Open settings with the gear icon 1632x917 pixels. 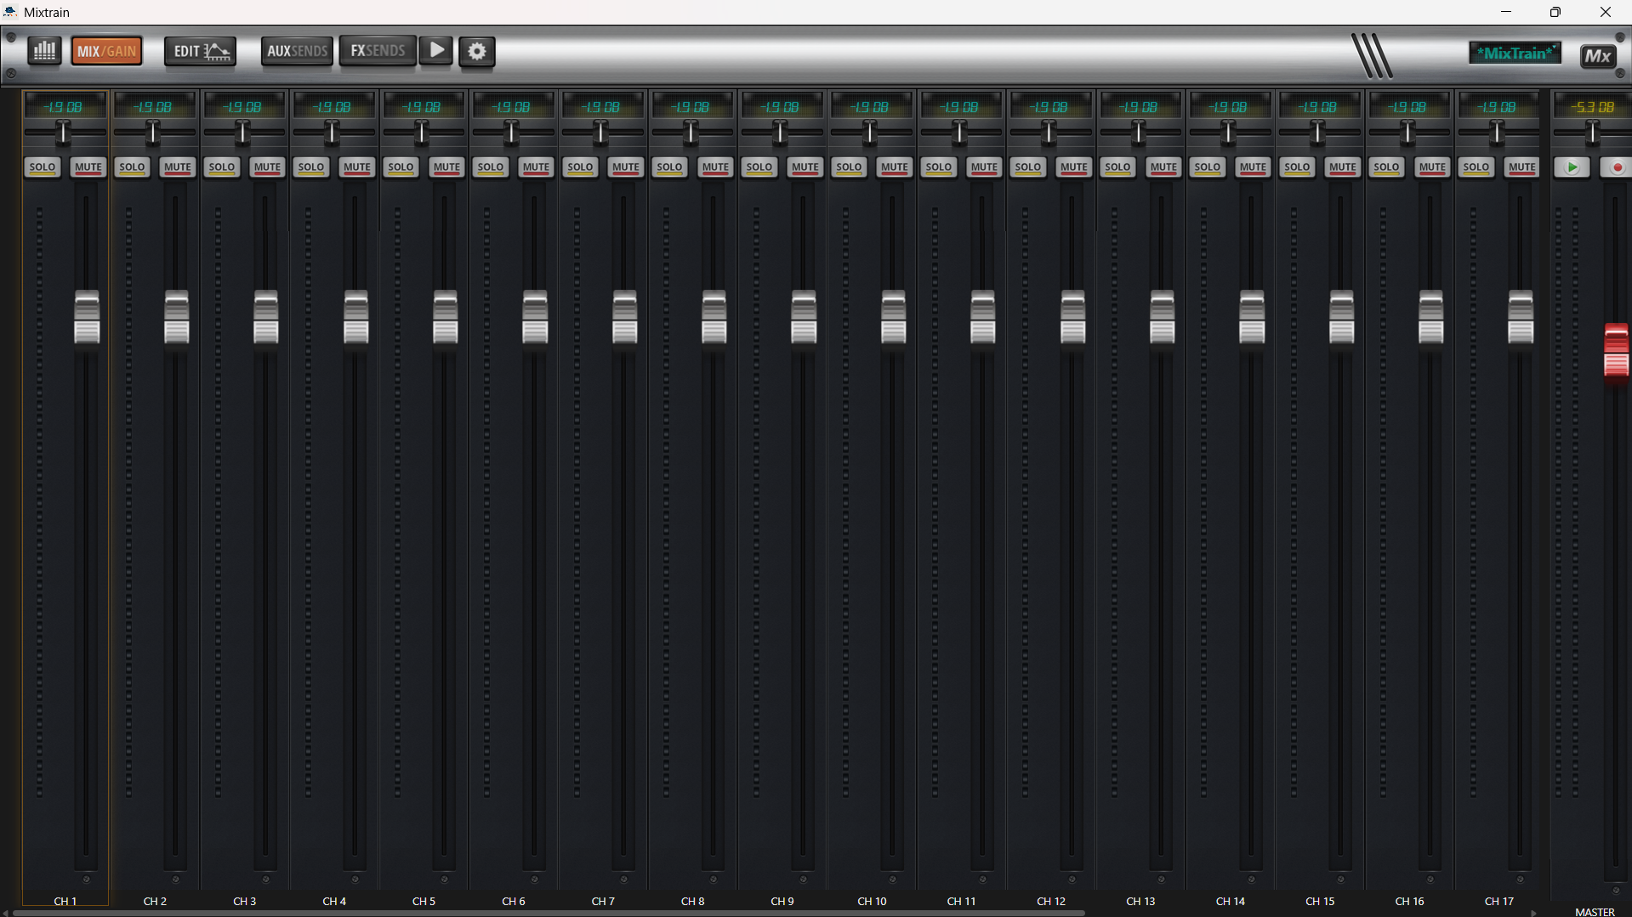pyautogui.click(x=476, y=52)
